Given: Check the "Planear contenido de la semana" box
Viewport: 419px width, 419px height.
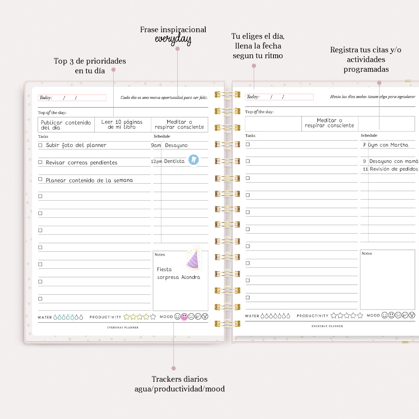Looking at the screenshot, I should tap(40, 179).
